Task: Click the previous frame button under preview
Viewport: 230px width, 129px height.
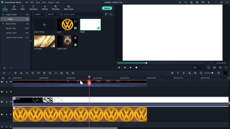Action: coord(119,68)
